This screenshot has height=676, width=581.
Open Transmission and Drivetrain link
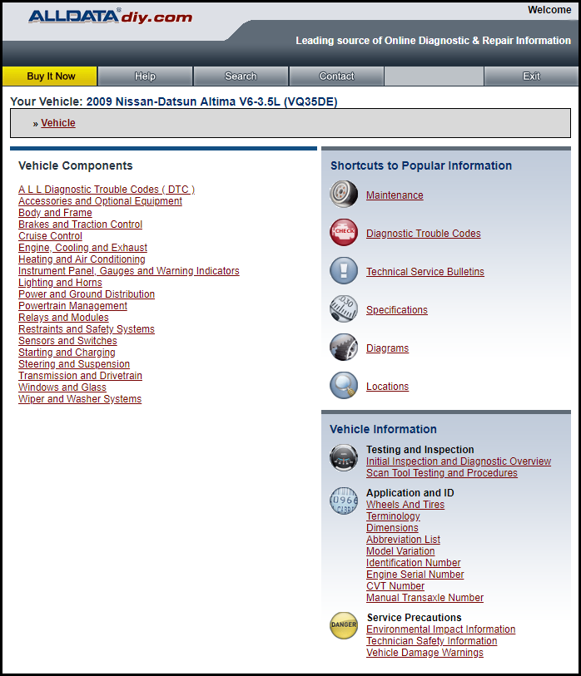click(80, 376)
